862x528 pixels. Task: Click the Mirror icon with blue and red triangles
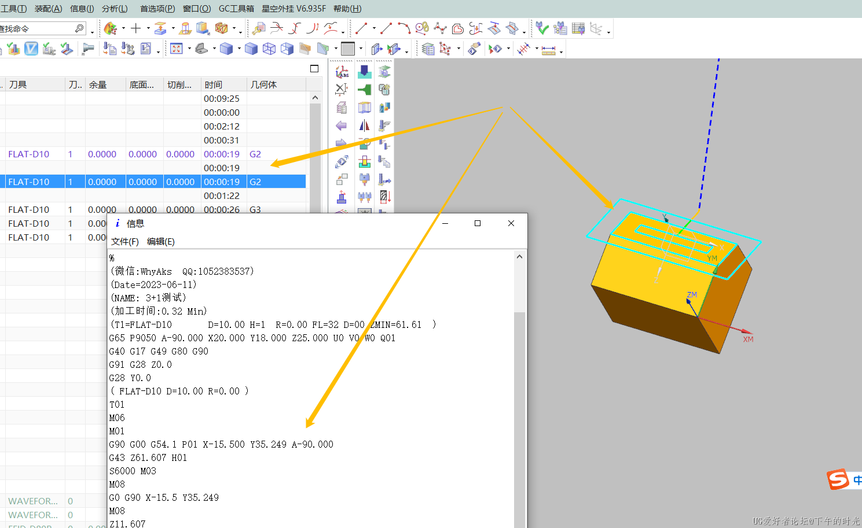point(364,125)
